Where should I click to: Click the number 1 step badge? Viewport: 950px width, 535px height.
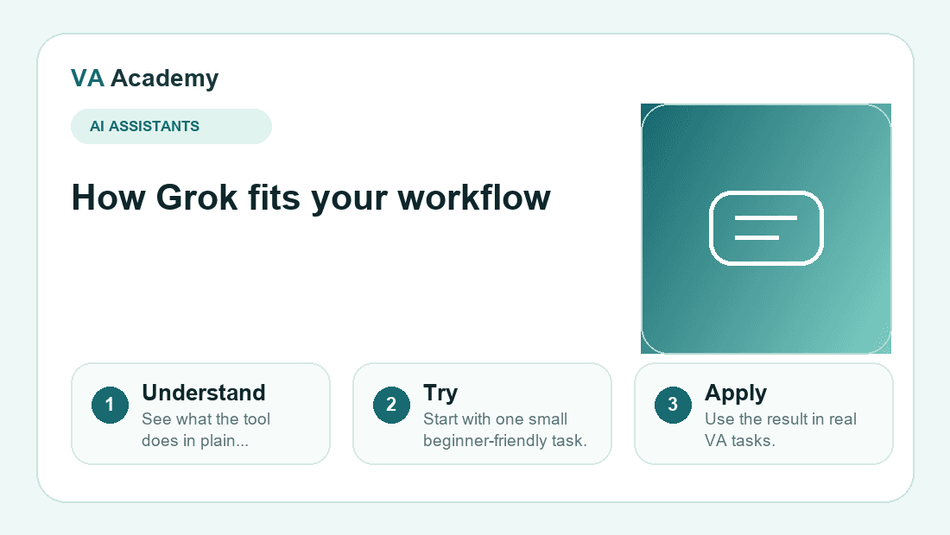110,405
